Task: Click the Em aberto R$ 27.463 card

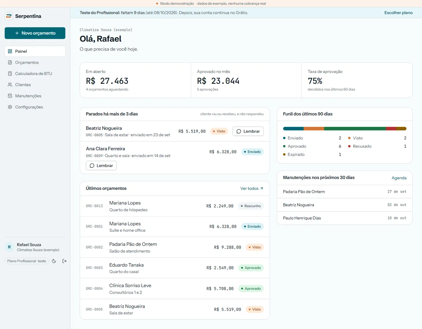Action: click(136, 80)
